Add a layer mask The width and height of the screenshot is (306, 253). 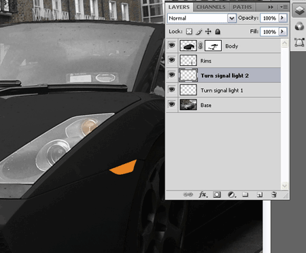(x=217, y=195)
